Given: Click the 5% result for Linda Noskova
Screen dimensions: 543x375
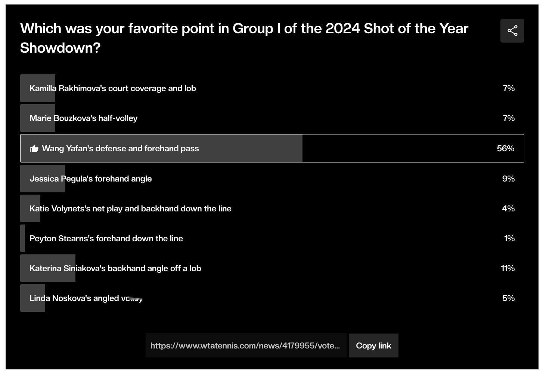Looking at the screenshot, I should (508, 298).
